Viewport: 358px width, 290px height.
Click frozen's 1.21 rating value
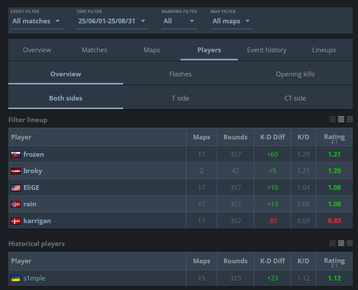[334, 154]
